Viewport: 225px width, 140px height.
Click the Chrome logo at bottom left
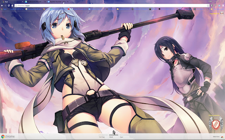point(8,136)
